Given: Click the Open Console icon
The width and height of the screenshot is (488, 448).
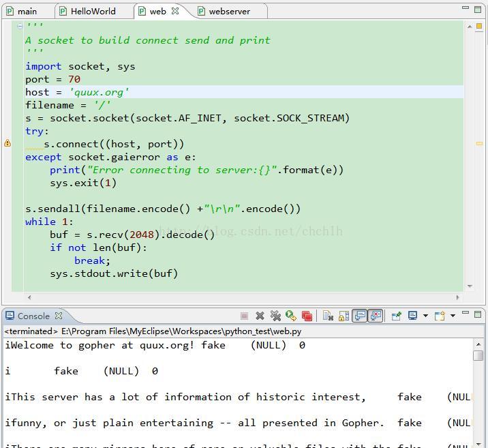Looking at the screenshot, I should pos(440,316).
